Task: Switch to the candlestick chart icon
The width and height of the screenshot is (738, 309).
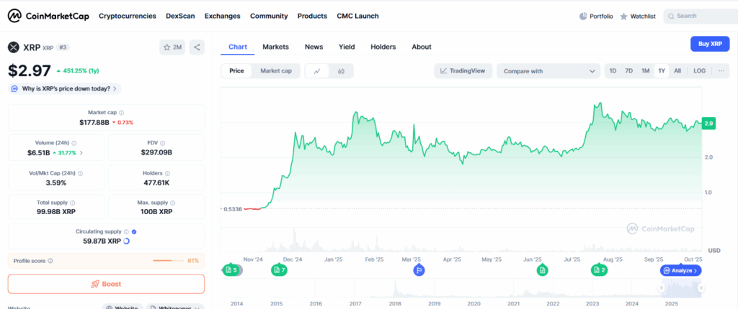Action: 341,71
